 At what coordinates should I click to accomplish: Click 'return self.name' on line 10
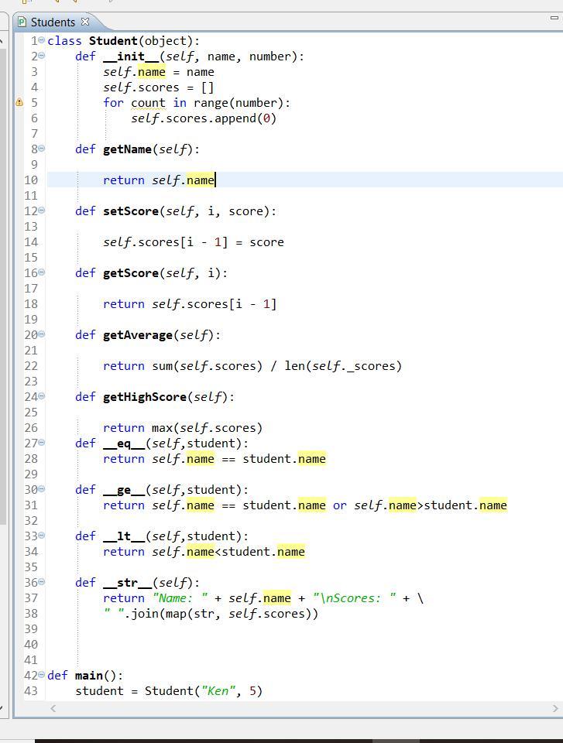click(x=159, y=180)
